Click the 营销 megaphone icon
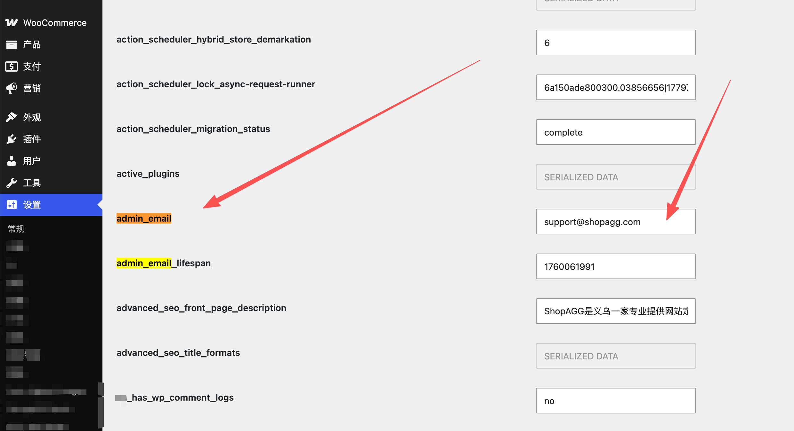 [12, 88]
